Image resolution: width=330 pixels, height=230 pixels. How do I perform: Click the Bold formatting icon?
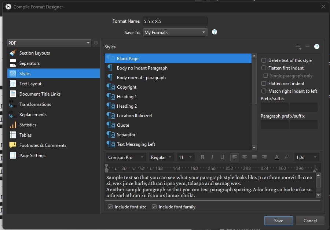(202, 157)
